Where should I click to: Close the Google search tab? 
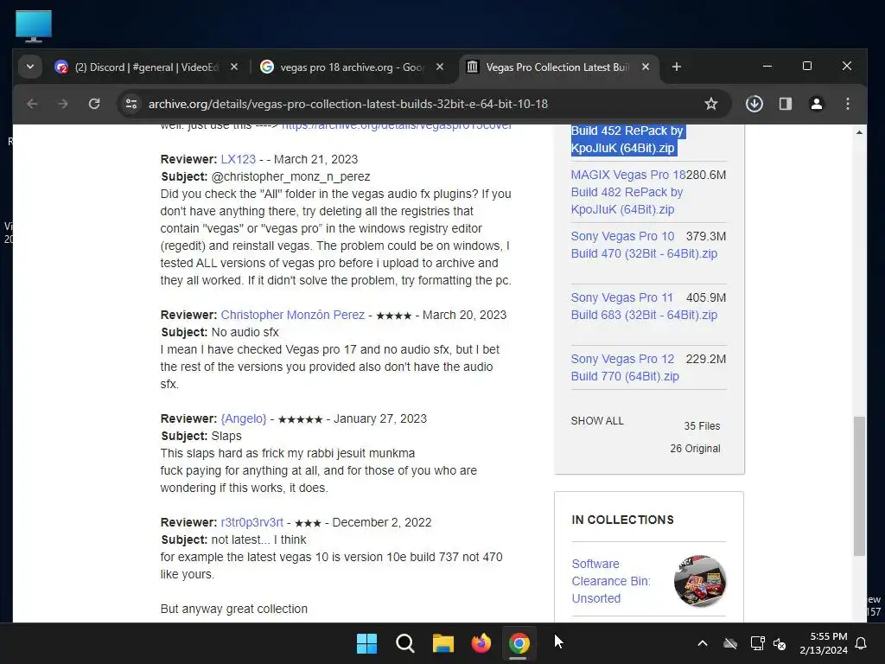click(x=440, y=67)
